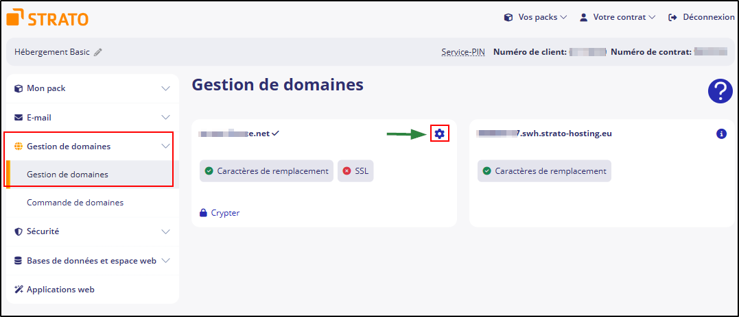Image resolution: width=739 pixels, height=317 pixels.
Task: Click the checkmark next to the .net domain name
Action: tap(275, 134)
